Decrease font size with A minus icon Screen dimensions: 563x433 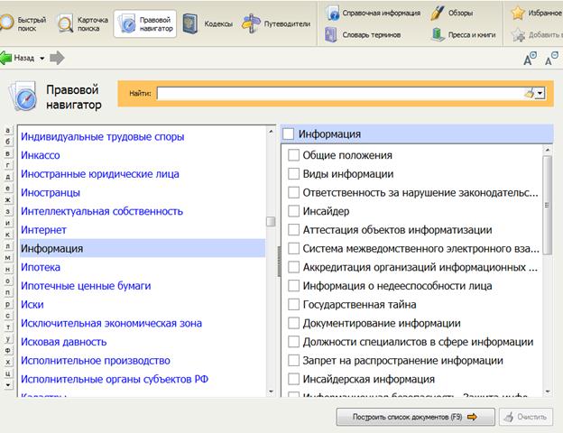551,59
